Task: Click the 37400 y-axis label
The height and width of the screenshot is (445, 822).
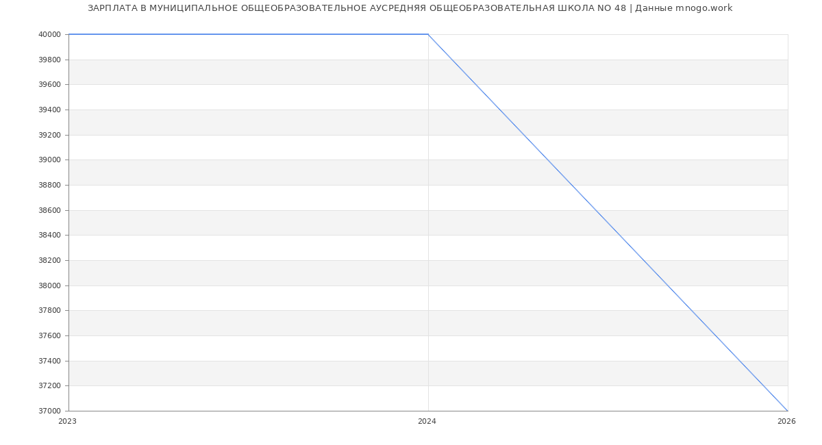Action: (x=50, y=361)
